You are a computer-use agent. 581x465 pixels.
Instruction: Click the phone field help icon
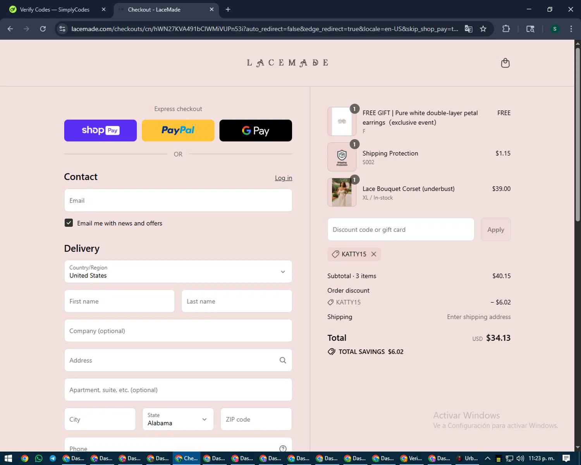[283, 449]
